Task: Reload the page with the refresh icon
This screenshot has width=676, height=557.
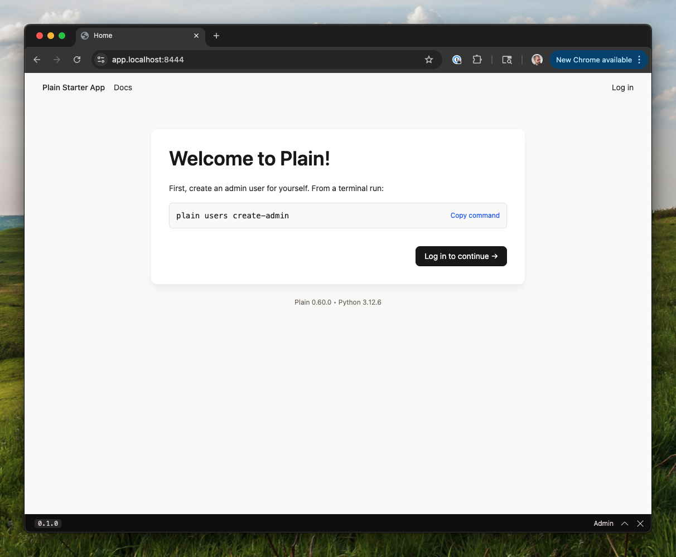Action: [77, 60]
